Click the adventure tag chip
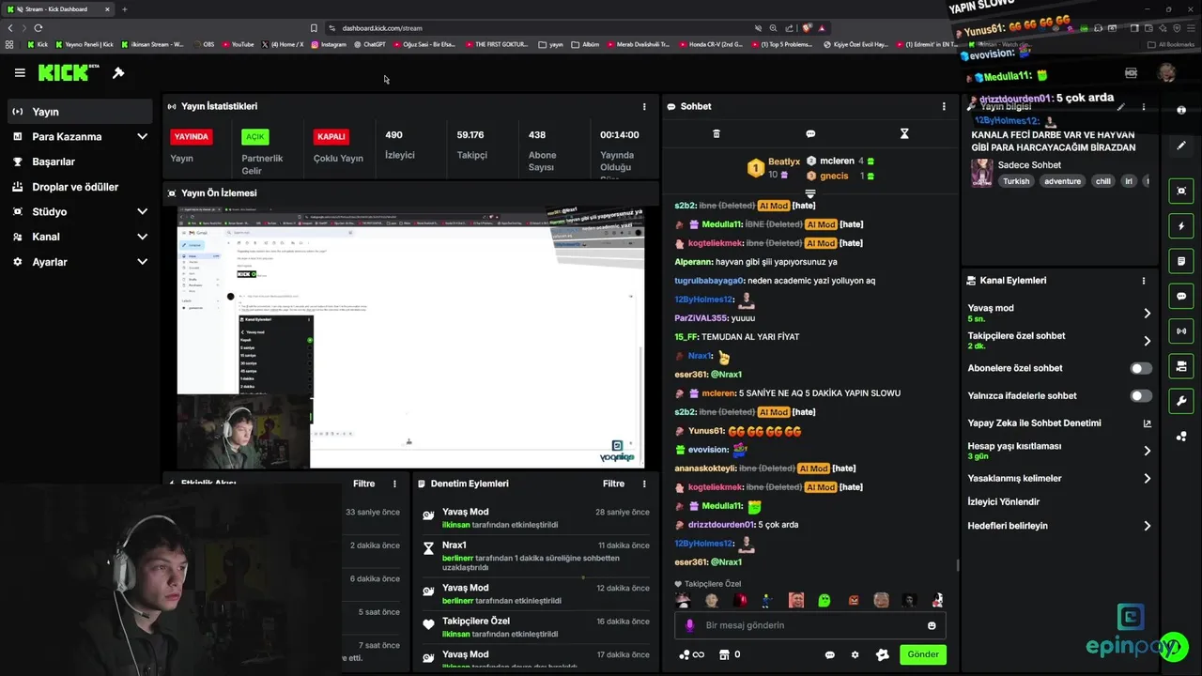 (x=1062, y=181)
